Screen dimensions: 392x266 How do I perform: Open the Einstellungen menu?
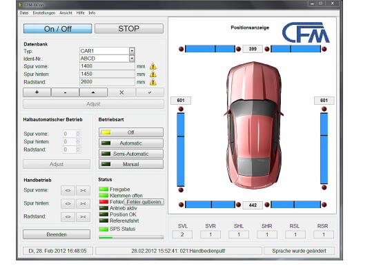tap(43, 12)
